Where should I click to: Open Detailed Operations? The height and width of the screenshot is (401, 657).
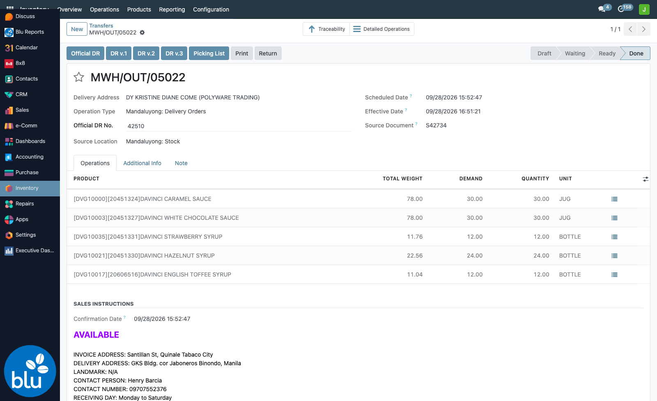[381, 29]
